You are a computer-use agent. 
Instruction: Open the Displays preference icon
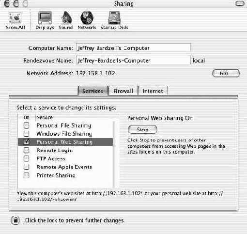point(45,18)
